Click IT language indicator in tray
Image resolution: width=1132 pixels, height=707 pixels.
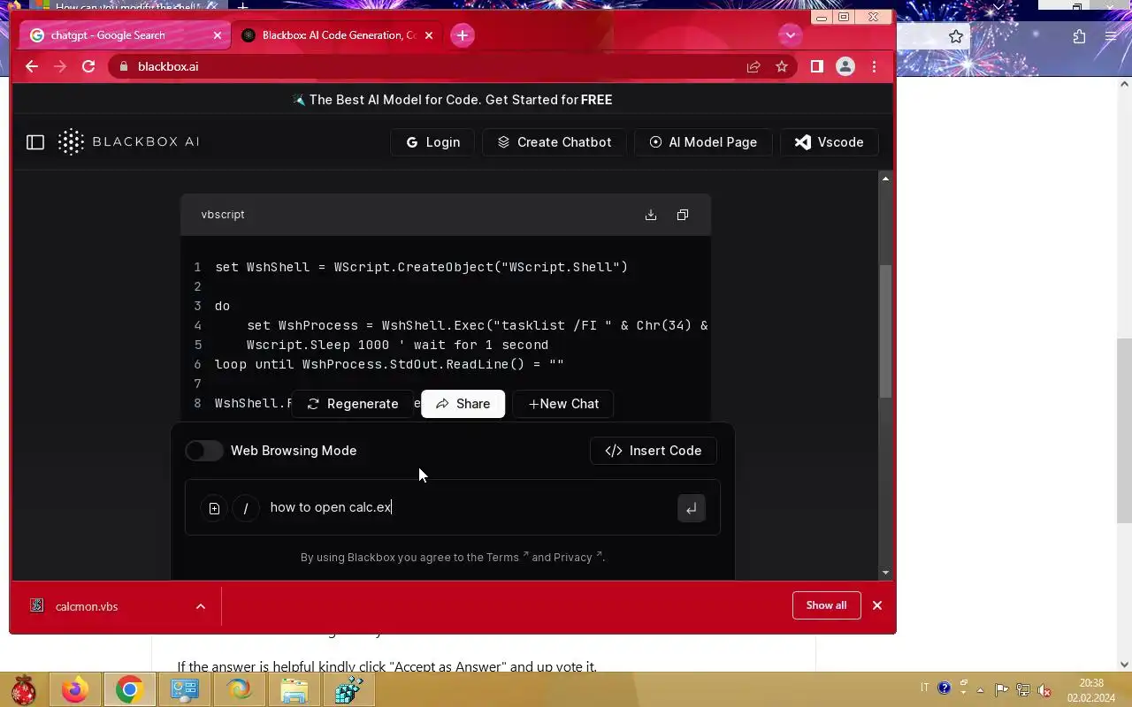pyautogui.click(x=925, y=688)
